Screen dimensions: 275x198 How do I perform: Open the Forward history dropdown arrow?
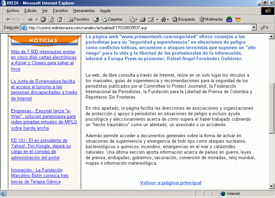36,19
